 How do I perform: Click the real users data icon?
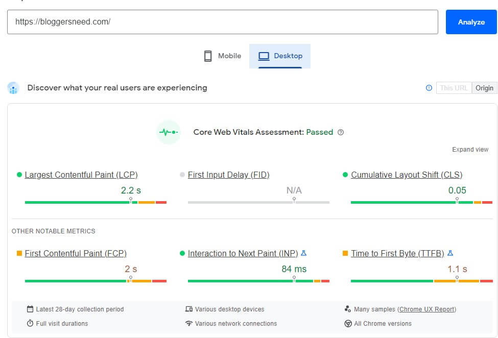(13, 88)
